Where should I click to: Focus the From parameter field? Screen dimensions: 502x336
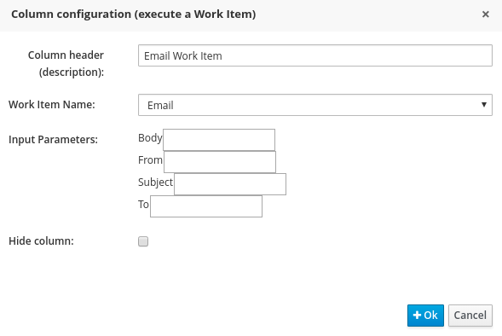point(220,162)
